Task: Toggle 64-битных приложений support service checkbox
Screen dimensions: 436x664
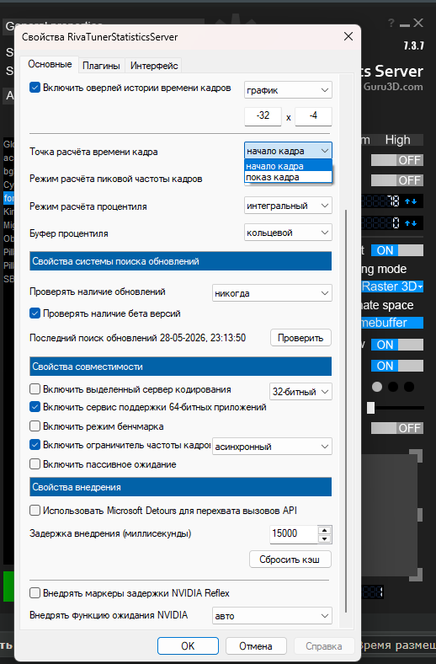Action: 35,407
